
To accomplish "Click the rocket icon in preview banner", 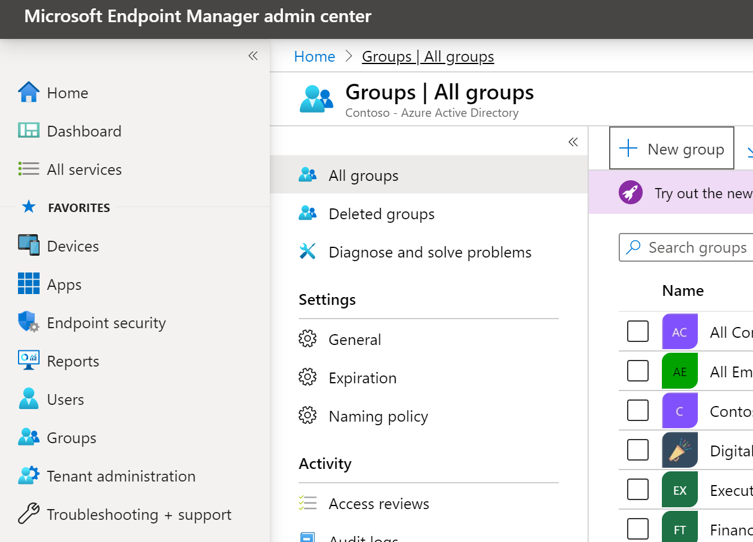I will pyautogui.click(x=631, y=193).
